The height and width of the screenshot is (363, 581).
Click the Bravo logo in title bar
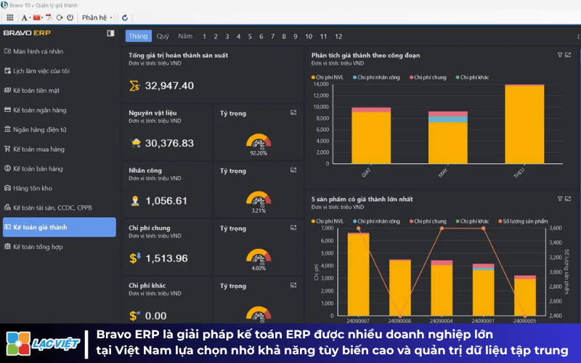4,5
